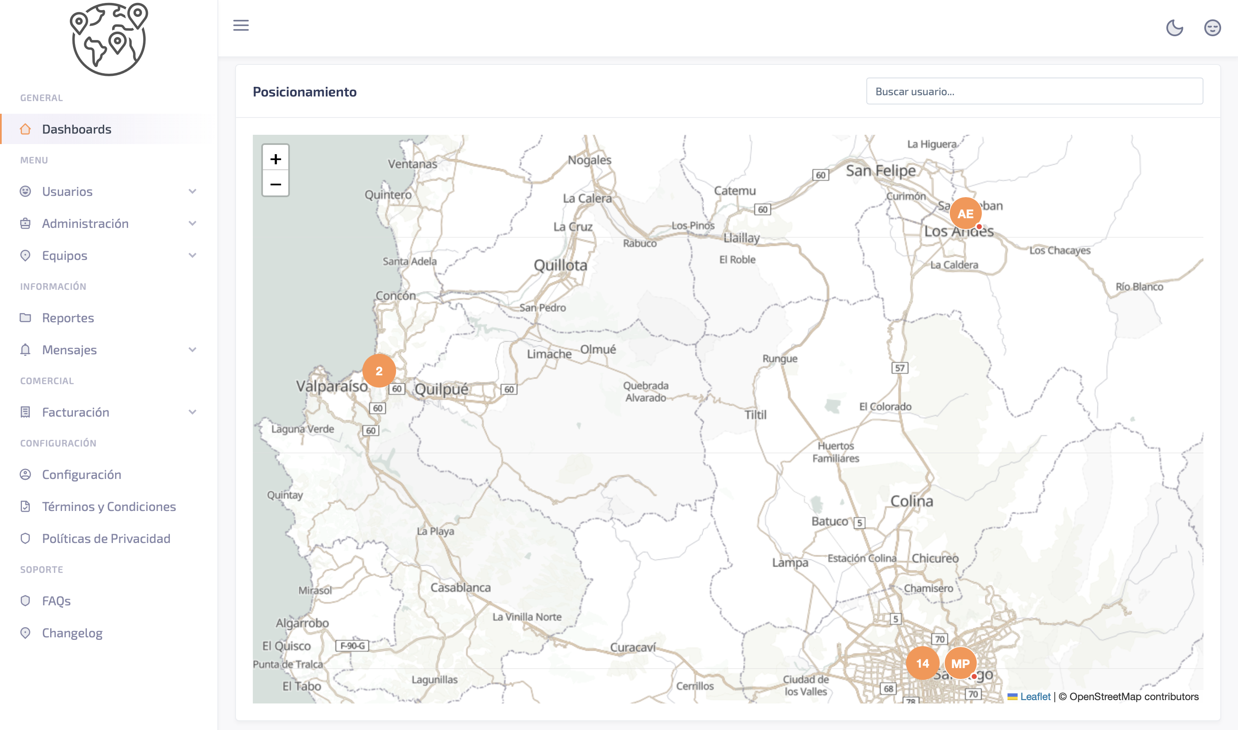Screen dimensions: 1238x730
Task: Open the cluster marker labeled 14
Action: [922, 663]
